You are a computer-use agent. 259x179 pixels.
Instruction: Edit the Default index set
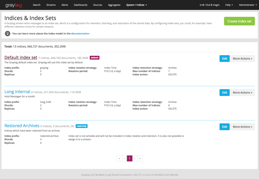click(x=224, y=59)
